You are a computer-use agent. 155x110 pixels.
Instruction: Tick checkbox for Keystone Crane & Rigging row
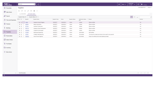[x=23, y=22]
